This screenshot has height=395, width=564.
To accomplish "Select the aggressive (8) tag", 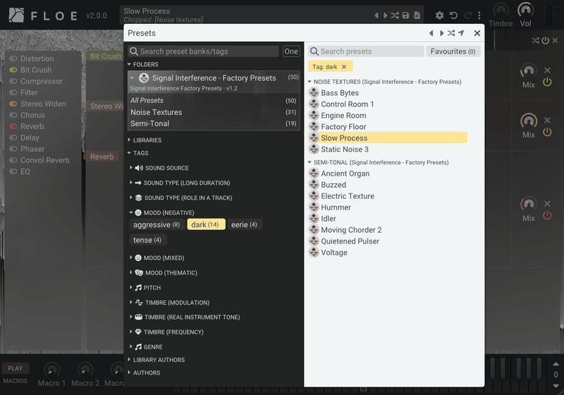I will point(157,225).
